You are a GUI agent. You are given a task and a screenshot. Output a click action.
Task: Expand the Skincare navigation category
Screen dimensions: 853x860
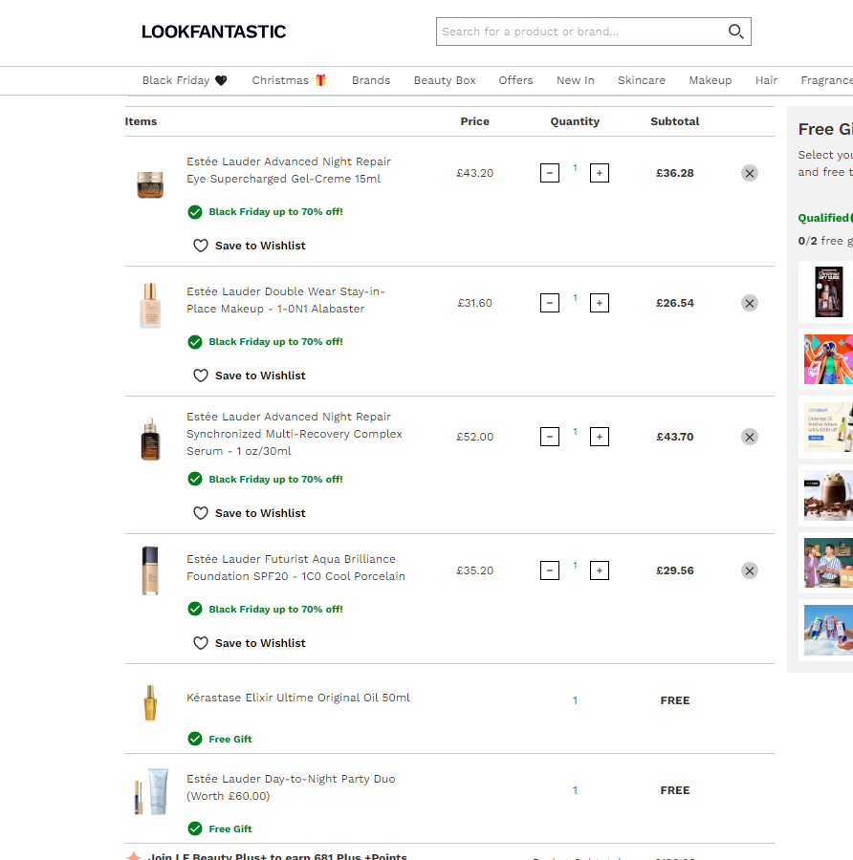click(641, 80)
